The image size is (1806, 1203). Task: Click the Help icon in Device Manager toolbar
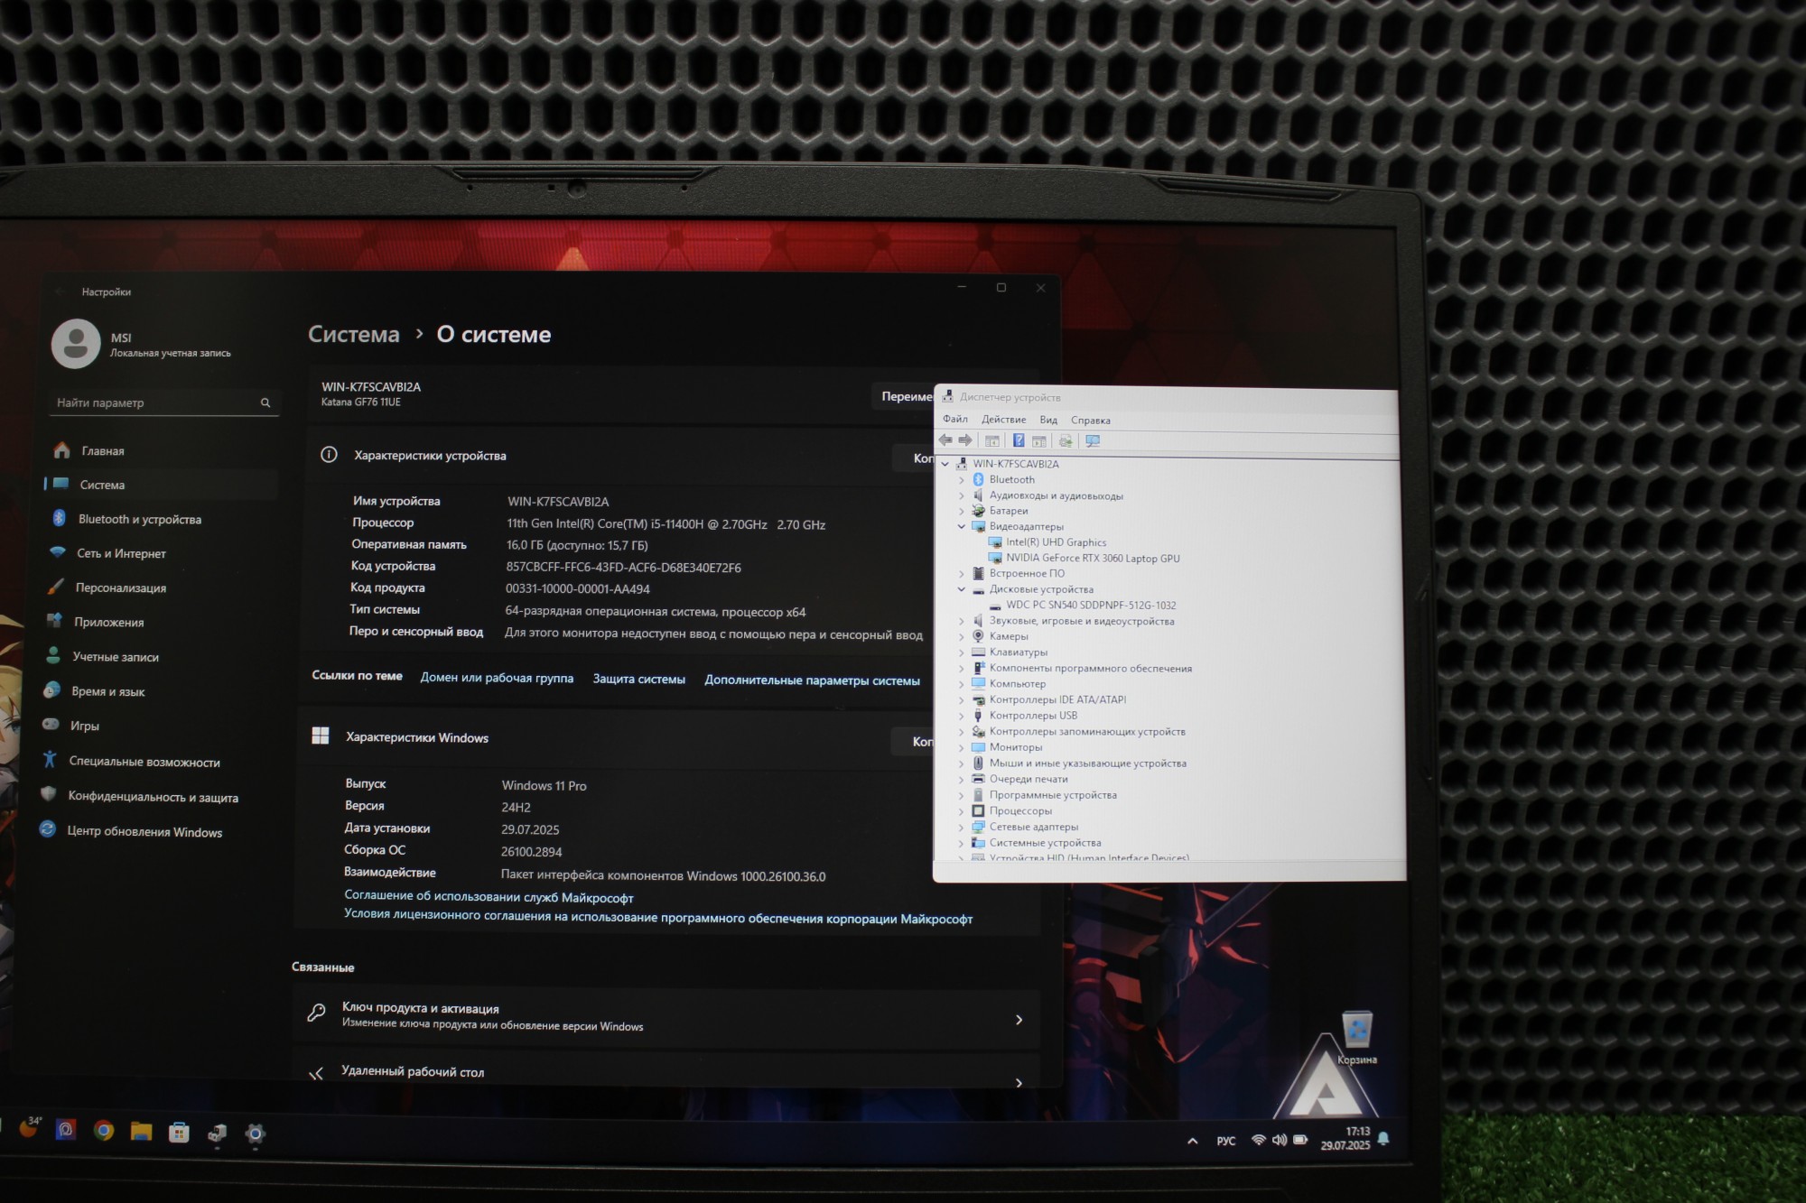[1018, 440]
